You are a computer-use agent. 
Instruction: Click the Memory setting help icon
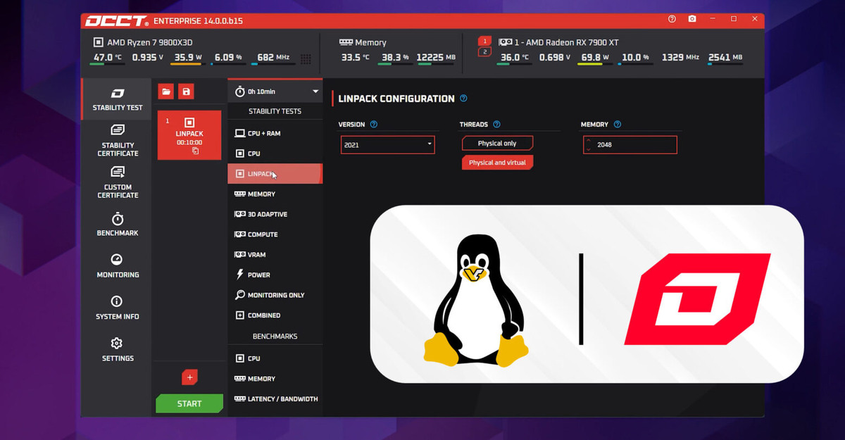pyautogui.click(x=618, y=125)
